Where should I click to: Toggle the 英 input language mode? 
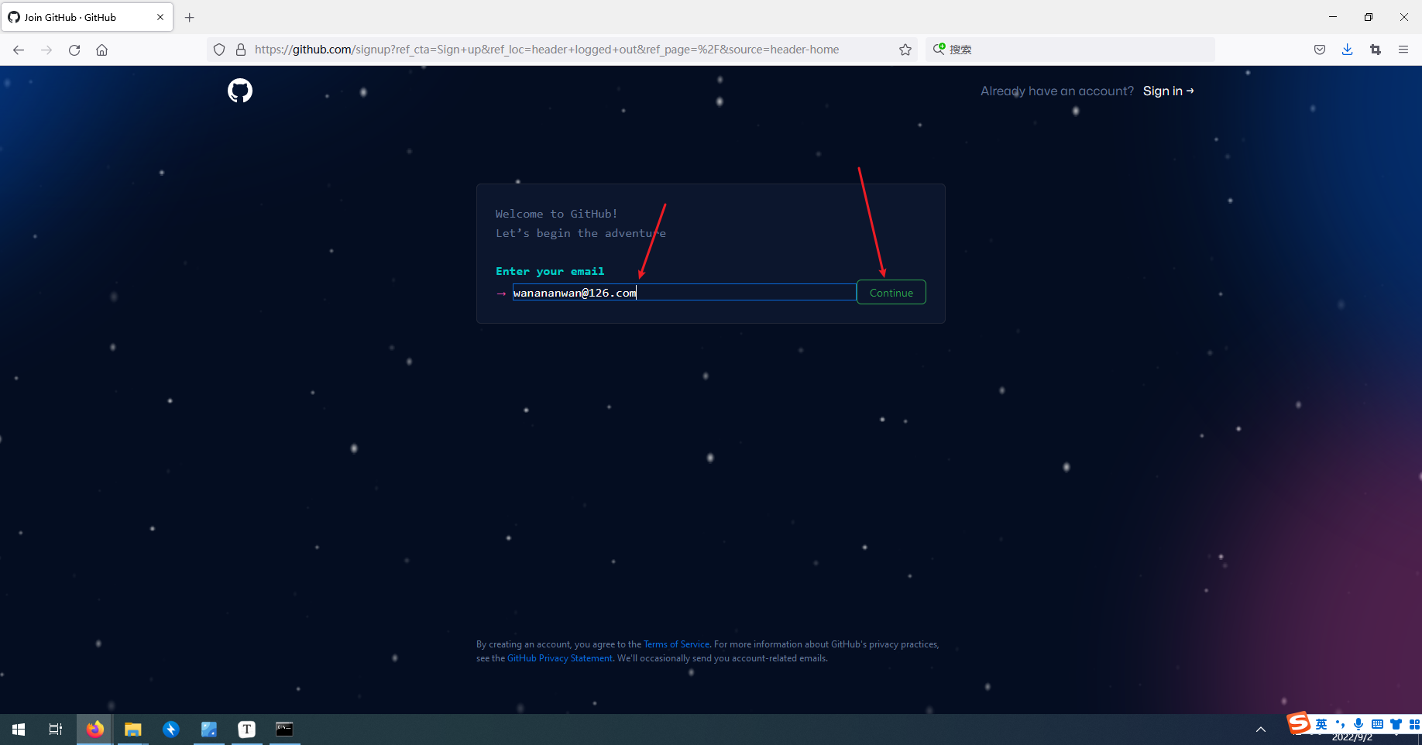pyautogui.click(x=1321, y=724)
